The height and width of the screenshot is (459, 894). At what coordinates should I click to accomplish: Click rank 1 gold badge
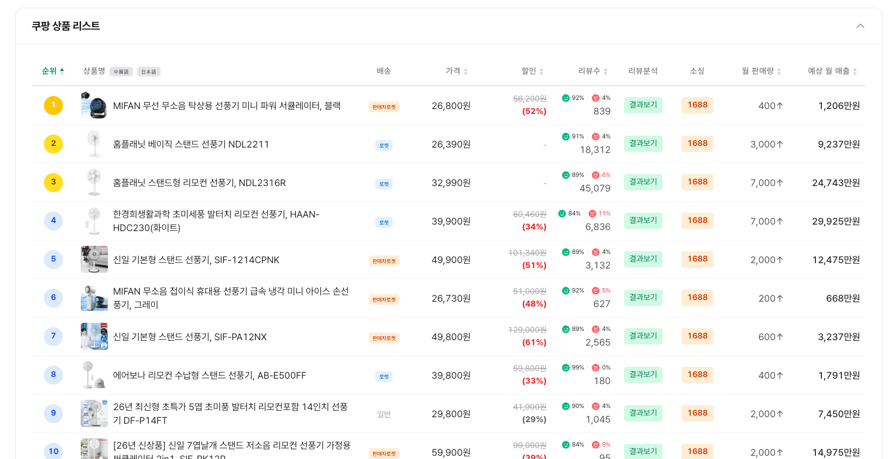(53, 105)
